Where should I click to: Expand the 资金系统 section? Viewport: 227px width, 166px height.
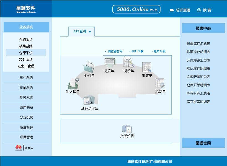point(26,87)
